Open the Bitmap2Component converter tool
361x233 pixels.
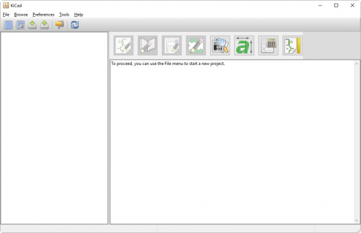click(x=244, y=45)
